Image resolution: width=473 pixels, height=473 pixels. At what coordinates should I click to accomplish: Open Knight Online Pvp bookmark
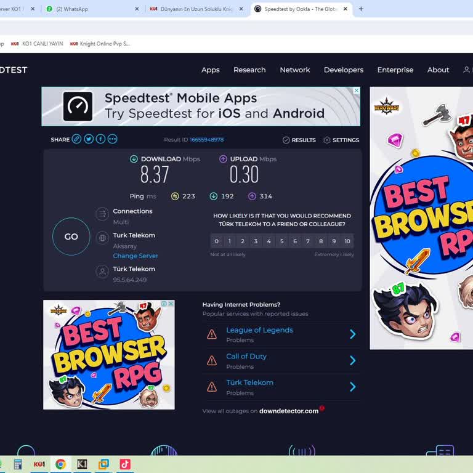(x=100, y=44)
